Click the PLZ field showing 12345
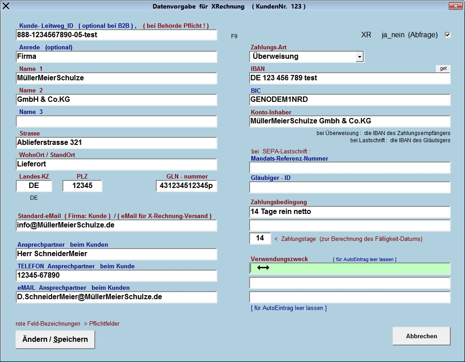Image resolution: width=465 pixels, height=362 pixels. click(x=82, y=186)
